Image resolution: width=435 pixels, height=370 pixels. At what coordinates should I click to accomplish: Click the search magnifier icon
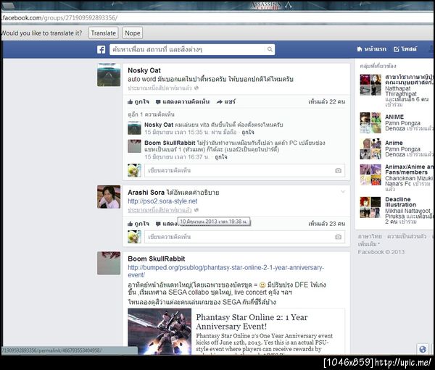pos(270,49)
